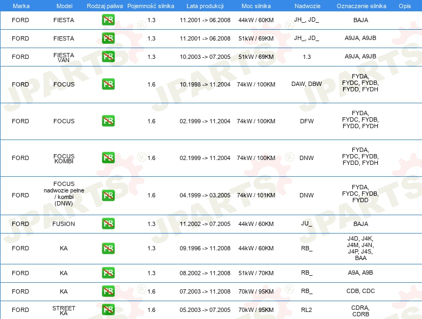
Task: Click petrol icon in STREET KA row
Action: pos(108,309)
